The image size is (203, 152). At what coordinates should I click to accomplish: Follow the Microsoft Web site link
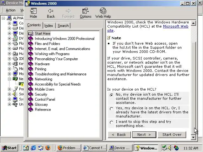(175, 26)
